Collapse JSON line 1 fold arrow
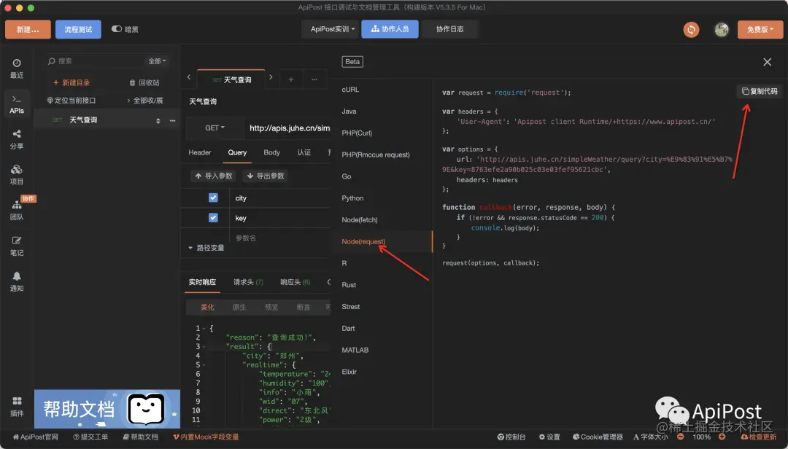Screen dimensions: 788x449 204,329
